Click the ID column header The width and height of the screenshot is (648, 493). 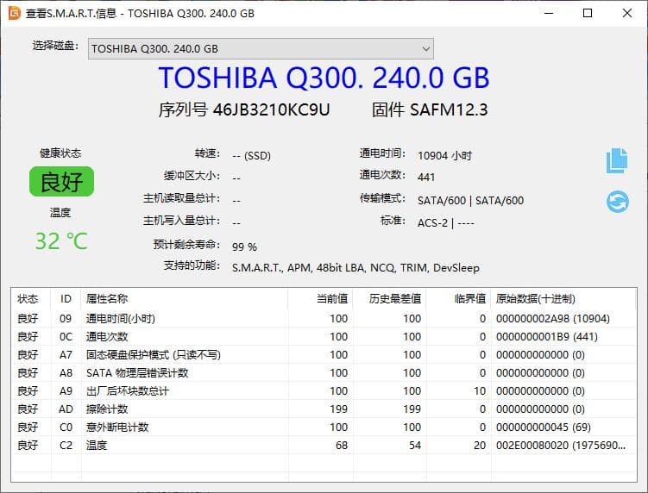tap(66, 298)
